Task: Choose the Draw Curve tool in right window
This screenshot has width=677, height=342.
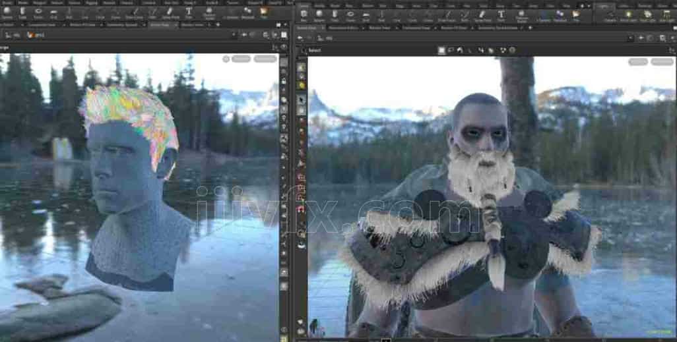Action: 447,16
